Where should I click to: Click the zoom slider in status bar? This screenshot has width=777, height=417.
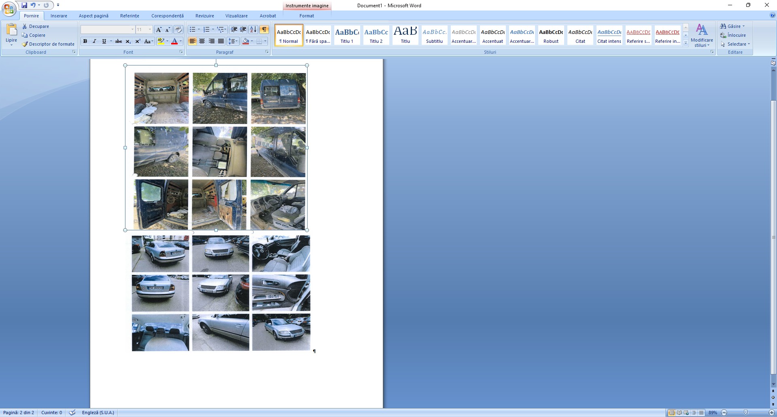[x=745, y=413]
